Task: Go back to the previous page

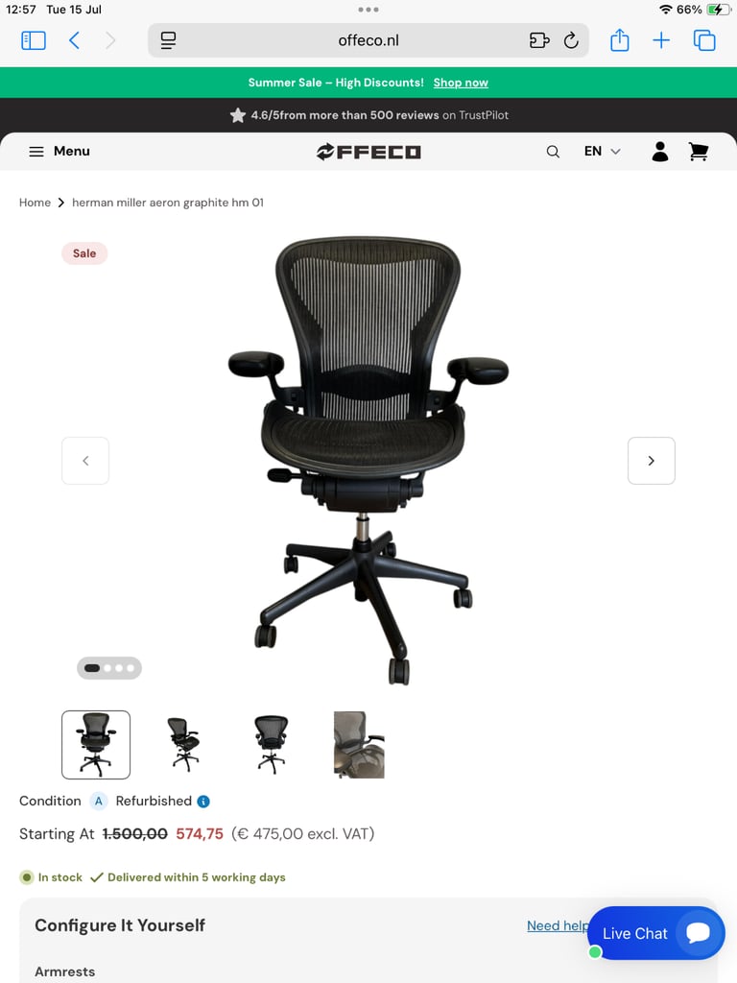Action: (74, 40)
